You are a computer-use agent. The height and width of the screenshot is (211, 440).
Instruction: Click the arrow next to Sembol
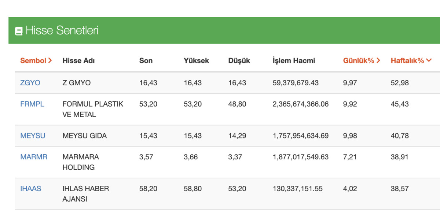click(50, 60)
